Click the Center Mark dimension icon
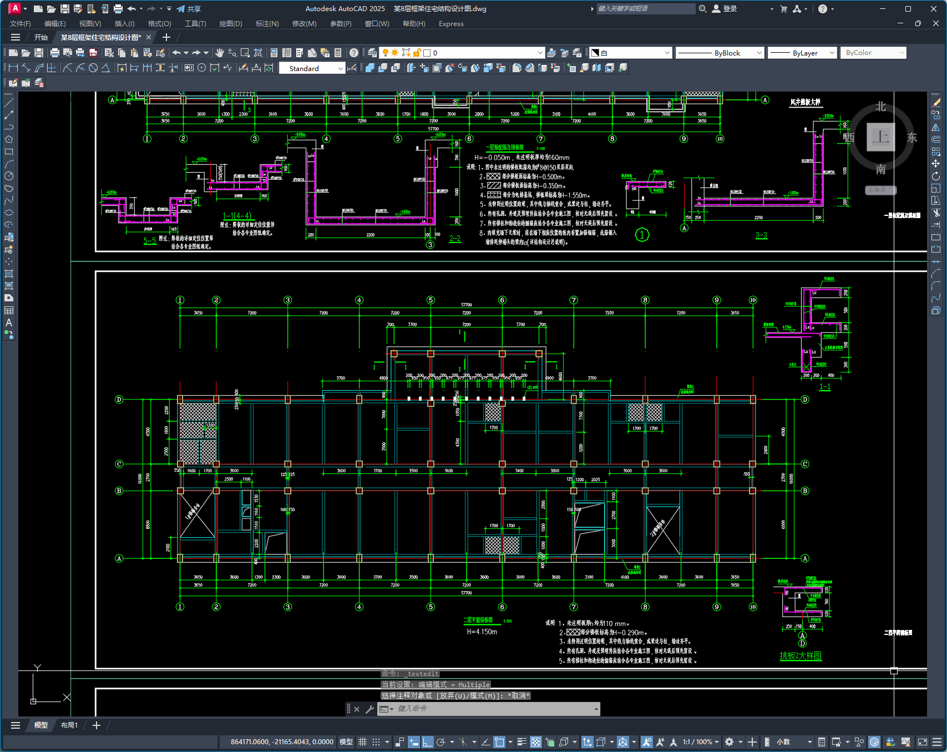 (202, 68)
